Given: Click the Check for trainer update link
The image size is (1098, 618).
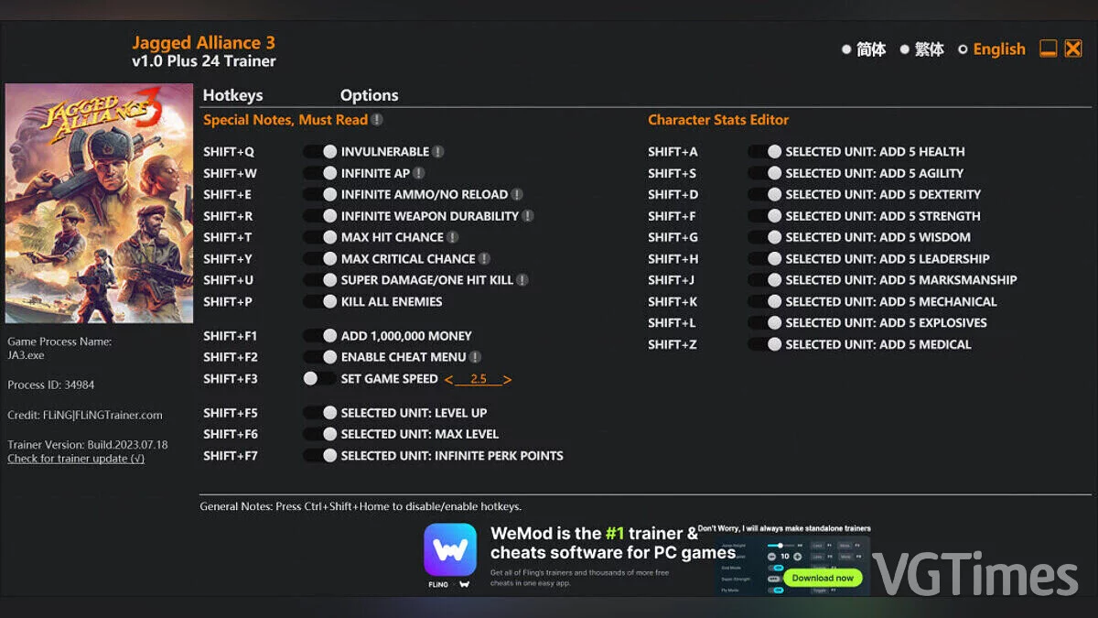Looking at the screenshot, I should [76, 459].
